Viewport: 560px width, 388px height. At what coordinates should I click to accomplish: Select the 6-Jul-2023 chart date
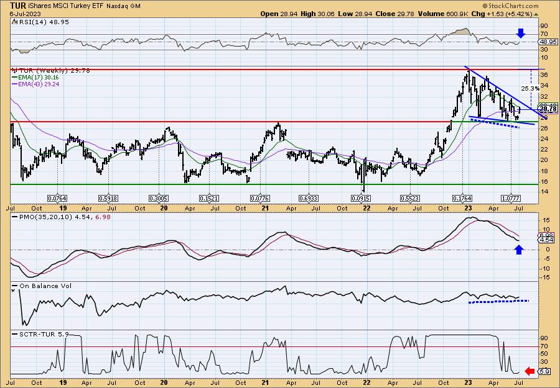25,14
